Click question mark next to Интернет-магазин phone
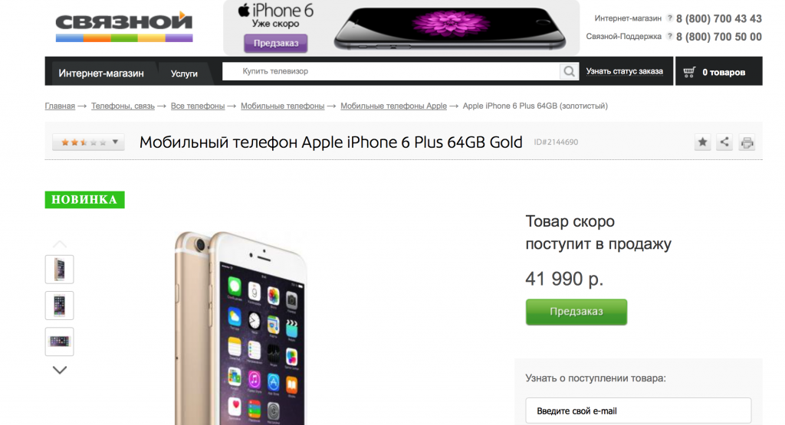 click(669, 18)
